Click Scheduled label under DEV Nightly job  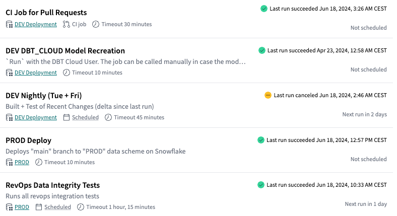tap(85, 117)
